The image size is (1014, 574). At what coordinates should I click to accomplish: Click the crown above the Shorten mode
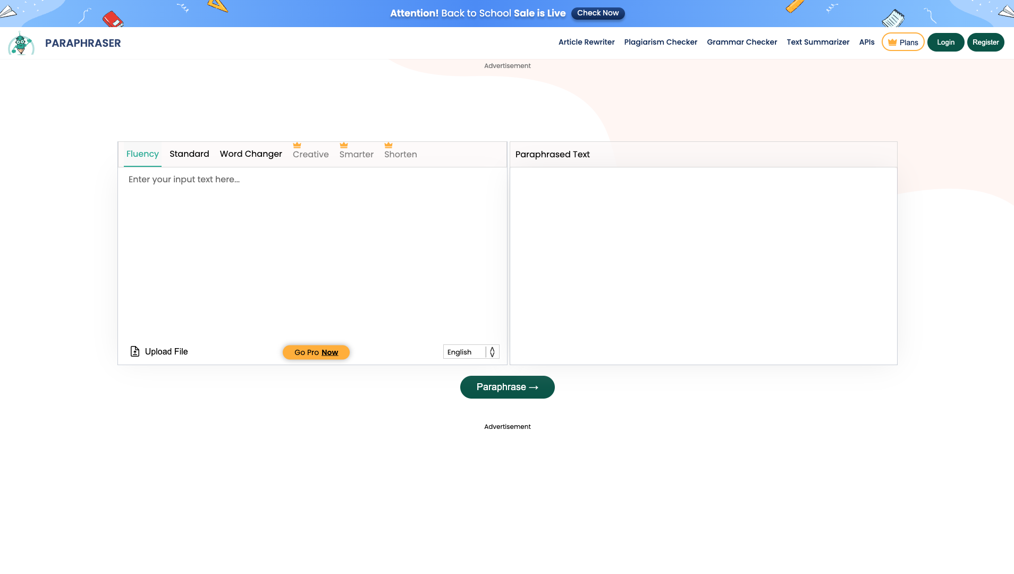click(x=389, y=145)
